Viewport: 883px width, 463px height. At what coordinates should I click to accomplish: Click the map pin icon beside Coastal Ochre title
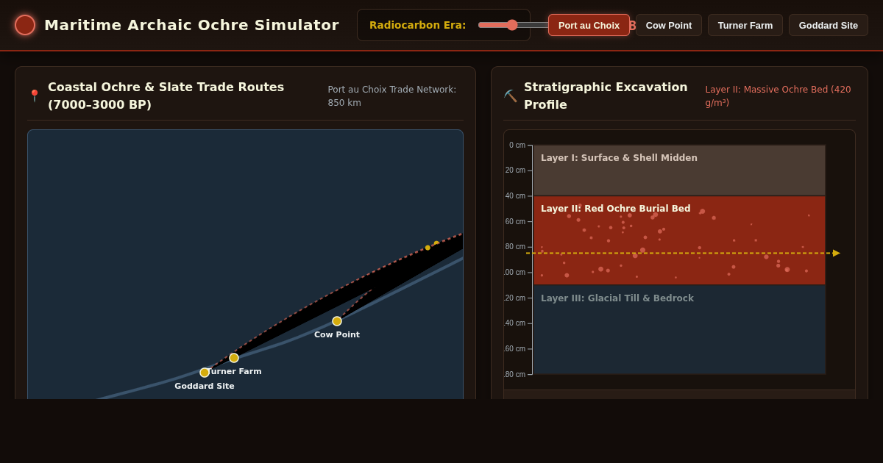[34, 96]
